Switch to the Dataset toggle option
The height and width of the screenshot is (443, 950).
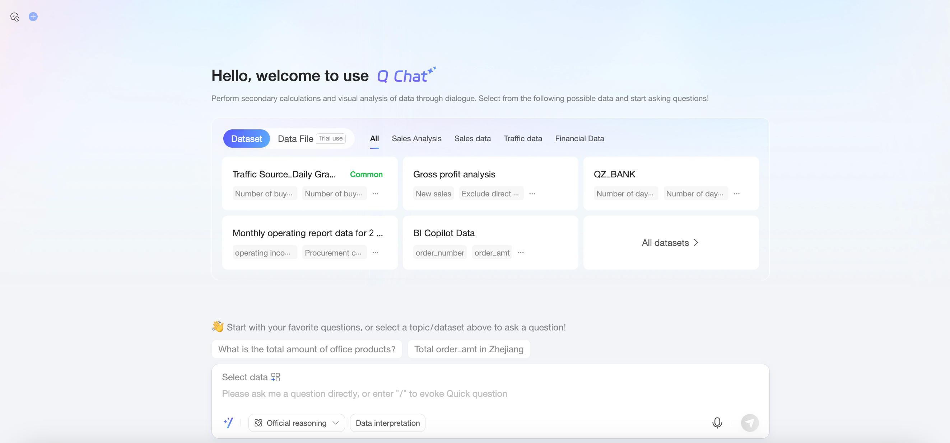tap(246, 139)
